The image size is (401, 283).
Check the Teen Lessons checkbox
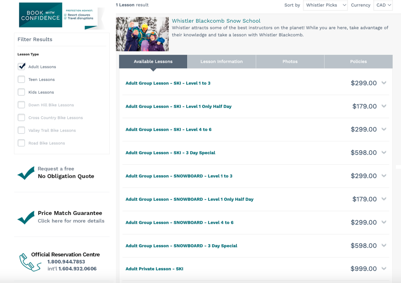[x=21, y=79]
